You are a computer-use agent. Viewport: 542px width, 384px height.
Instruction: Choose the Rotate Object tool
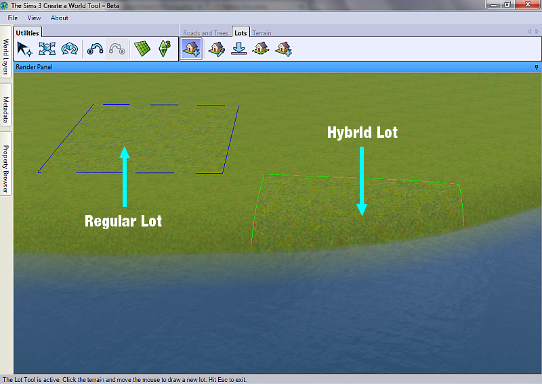click(69, 49)
